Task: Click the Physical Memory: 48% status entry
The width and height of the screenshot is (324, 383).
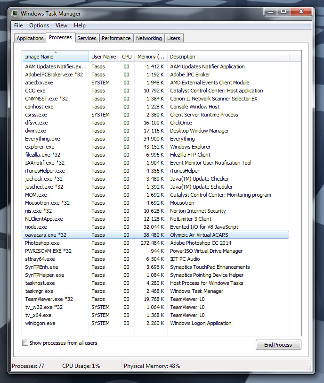Action: tap(152, 366)
